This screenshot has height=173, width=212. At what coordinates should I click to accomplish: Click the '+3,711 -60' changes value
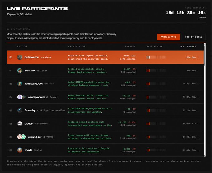[129, 96]
